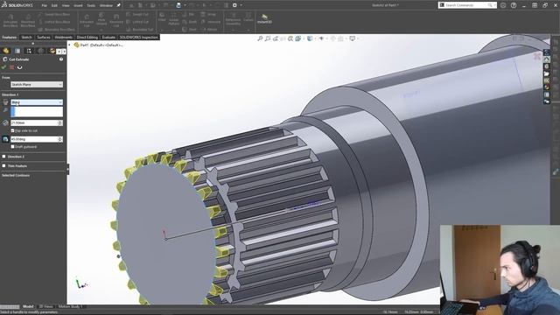Viewport: 560px width, 315px height.
Task: Switch to Evaluate ribbon tab
Action: click(108, 37)
